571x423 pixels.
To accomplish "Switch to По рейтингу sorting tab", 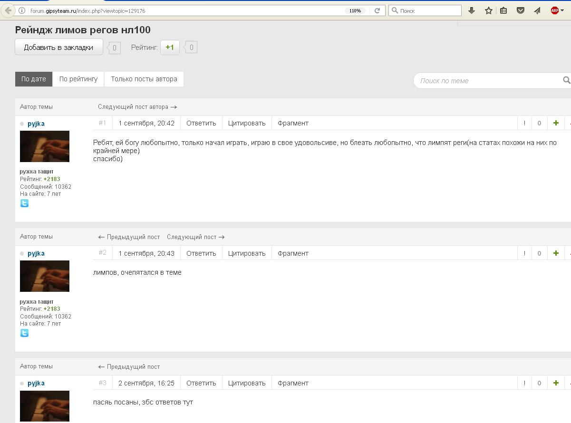I will coord(78,79).
